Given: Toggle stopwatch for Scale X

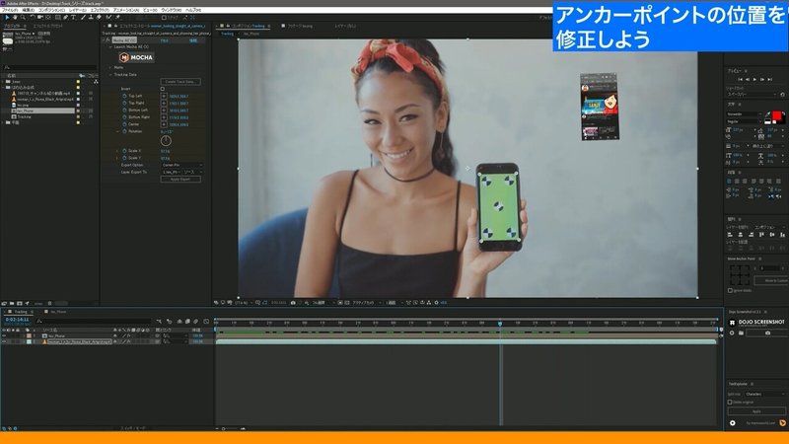Looking at the screenshot, I should coord(124,151).
